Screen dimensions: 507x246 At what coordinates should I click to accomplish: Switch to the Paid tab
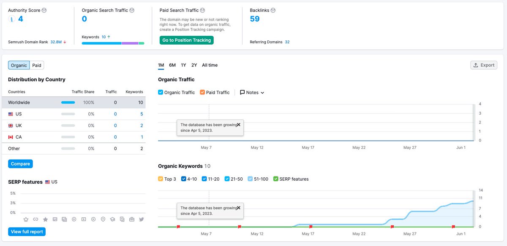[37, 65]
